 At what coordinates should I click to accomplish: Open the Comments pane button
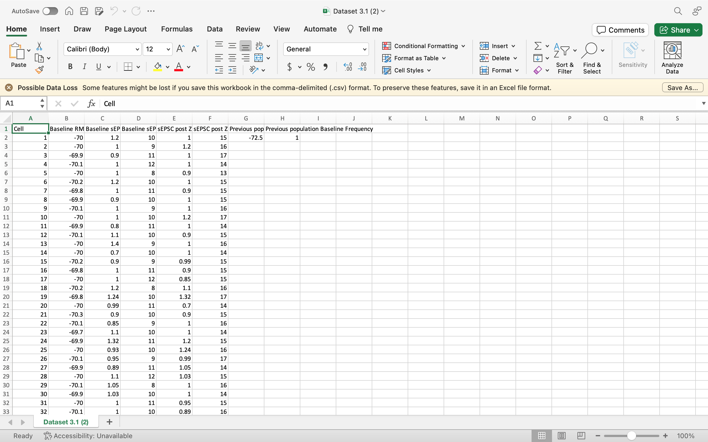pos(620,30)
